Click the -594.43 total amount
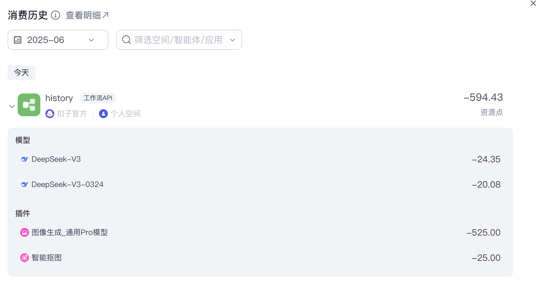The height and width of the screenshot is (288, 541). click(483, 97)
